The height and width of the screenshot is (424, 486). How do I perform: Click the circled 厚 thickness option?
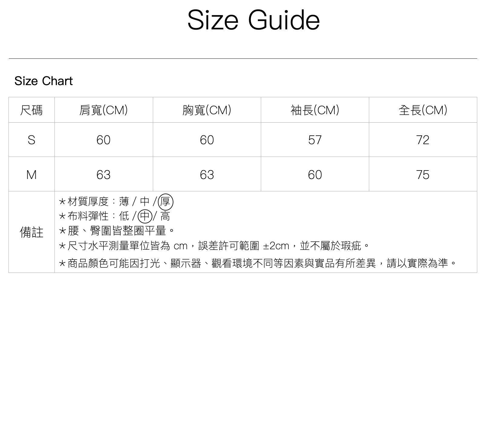point(166,201)
